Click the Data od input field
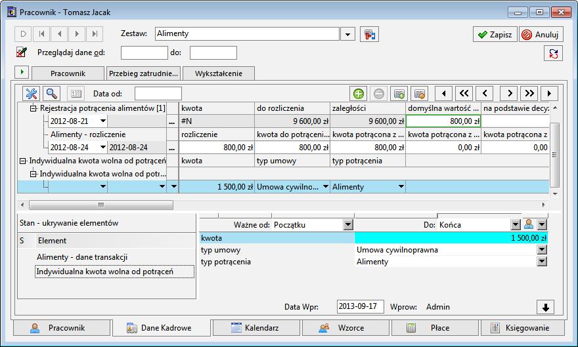578x347 pixels. pyautogui.click(x=158, y=93)
